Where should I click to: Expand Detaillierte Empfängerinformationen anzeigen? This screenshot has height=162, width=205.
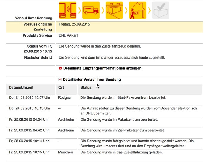click(102, 68)
